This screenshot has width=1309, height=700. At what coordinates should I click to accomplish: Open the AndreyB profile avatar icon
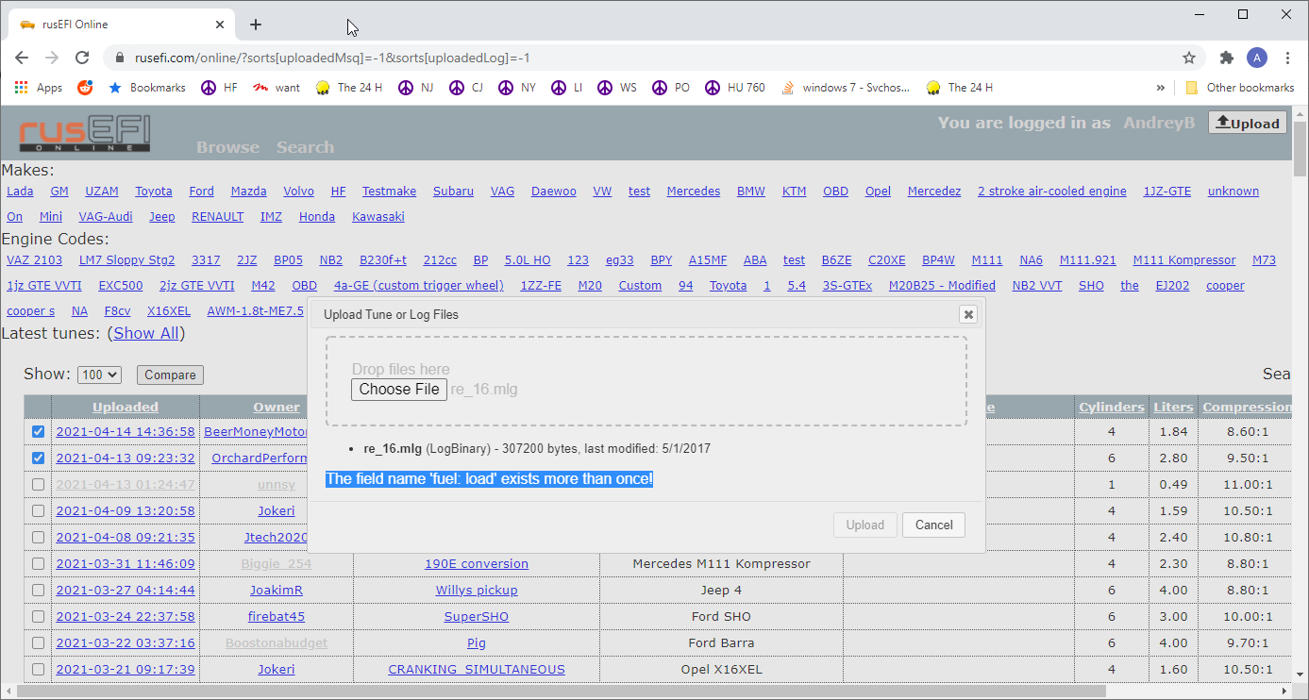click(1257, 58)
